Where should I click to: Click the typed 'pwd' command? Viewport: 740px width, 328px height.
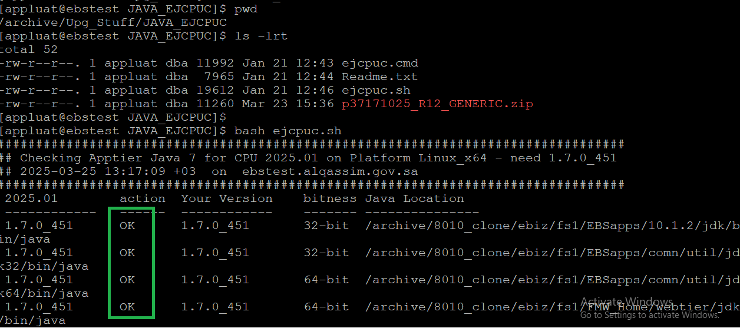click(x=245, y=9)
